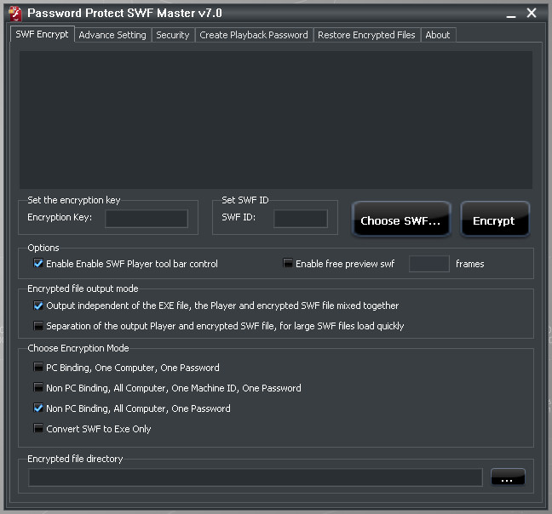Disable SWF Player tool bar control checkbox
This screenshot has height=514, width=552.
[x=38, y=263]
